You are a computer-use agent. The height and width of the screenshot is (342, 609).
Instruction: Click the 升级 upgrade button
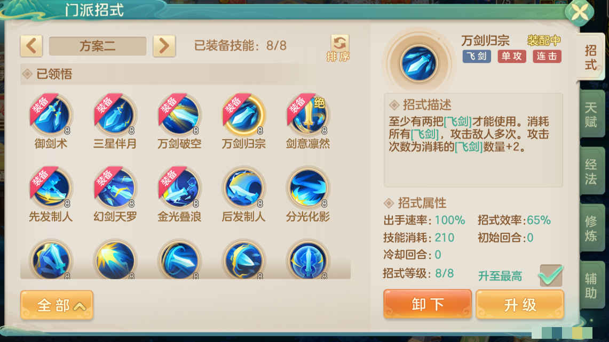coord(520,304)
